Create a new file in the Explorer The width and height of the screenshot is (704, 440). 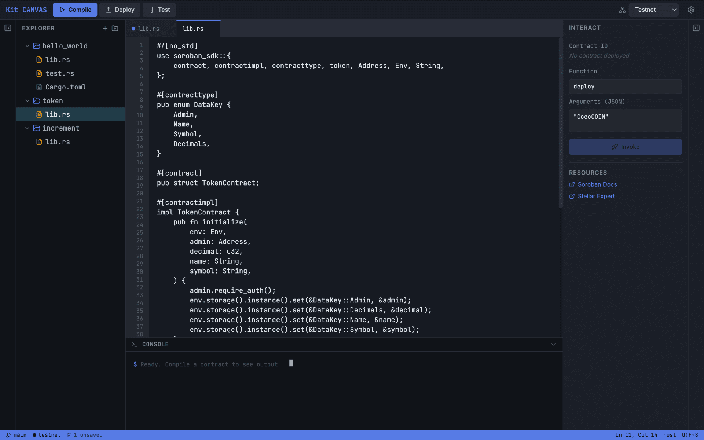[105, 28]
